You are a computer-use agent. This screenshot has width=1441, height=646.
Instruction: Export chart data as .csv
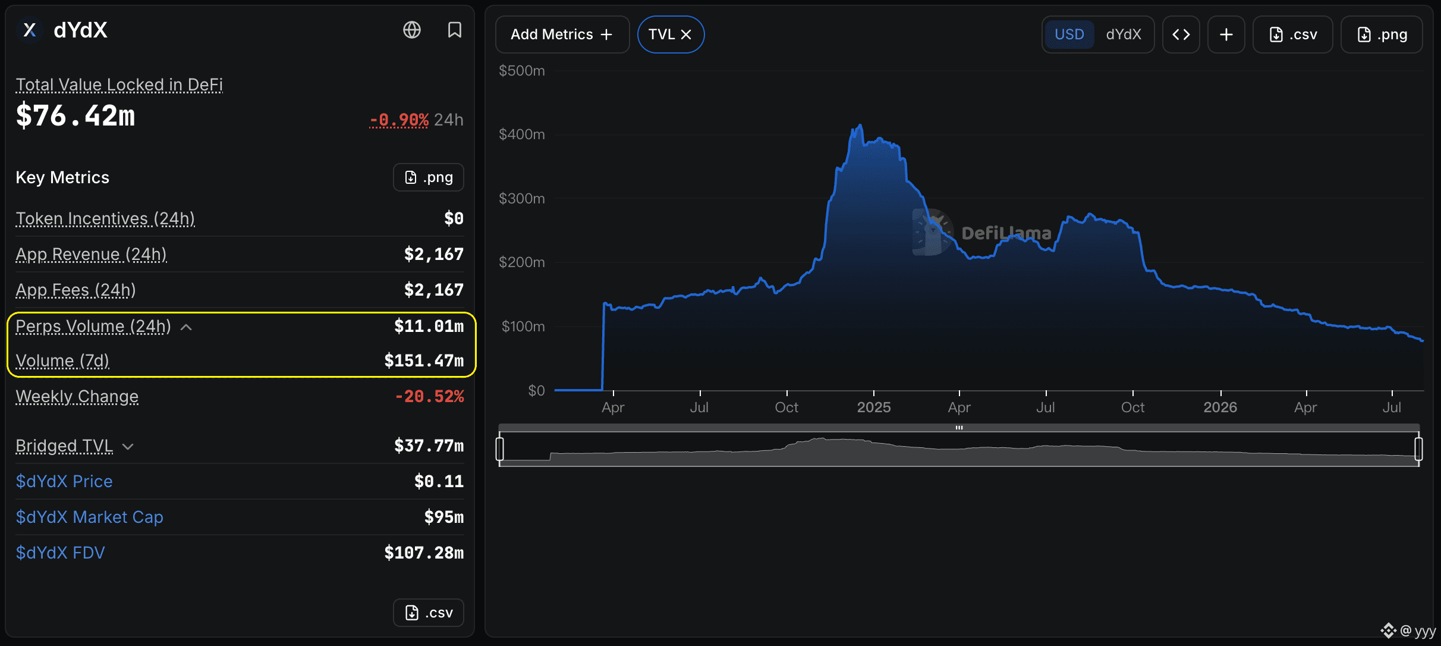click(x=1293, y=35)
